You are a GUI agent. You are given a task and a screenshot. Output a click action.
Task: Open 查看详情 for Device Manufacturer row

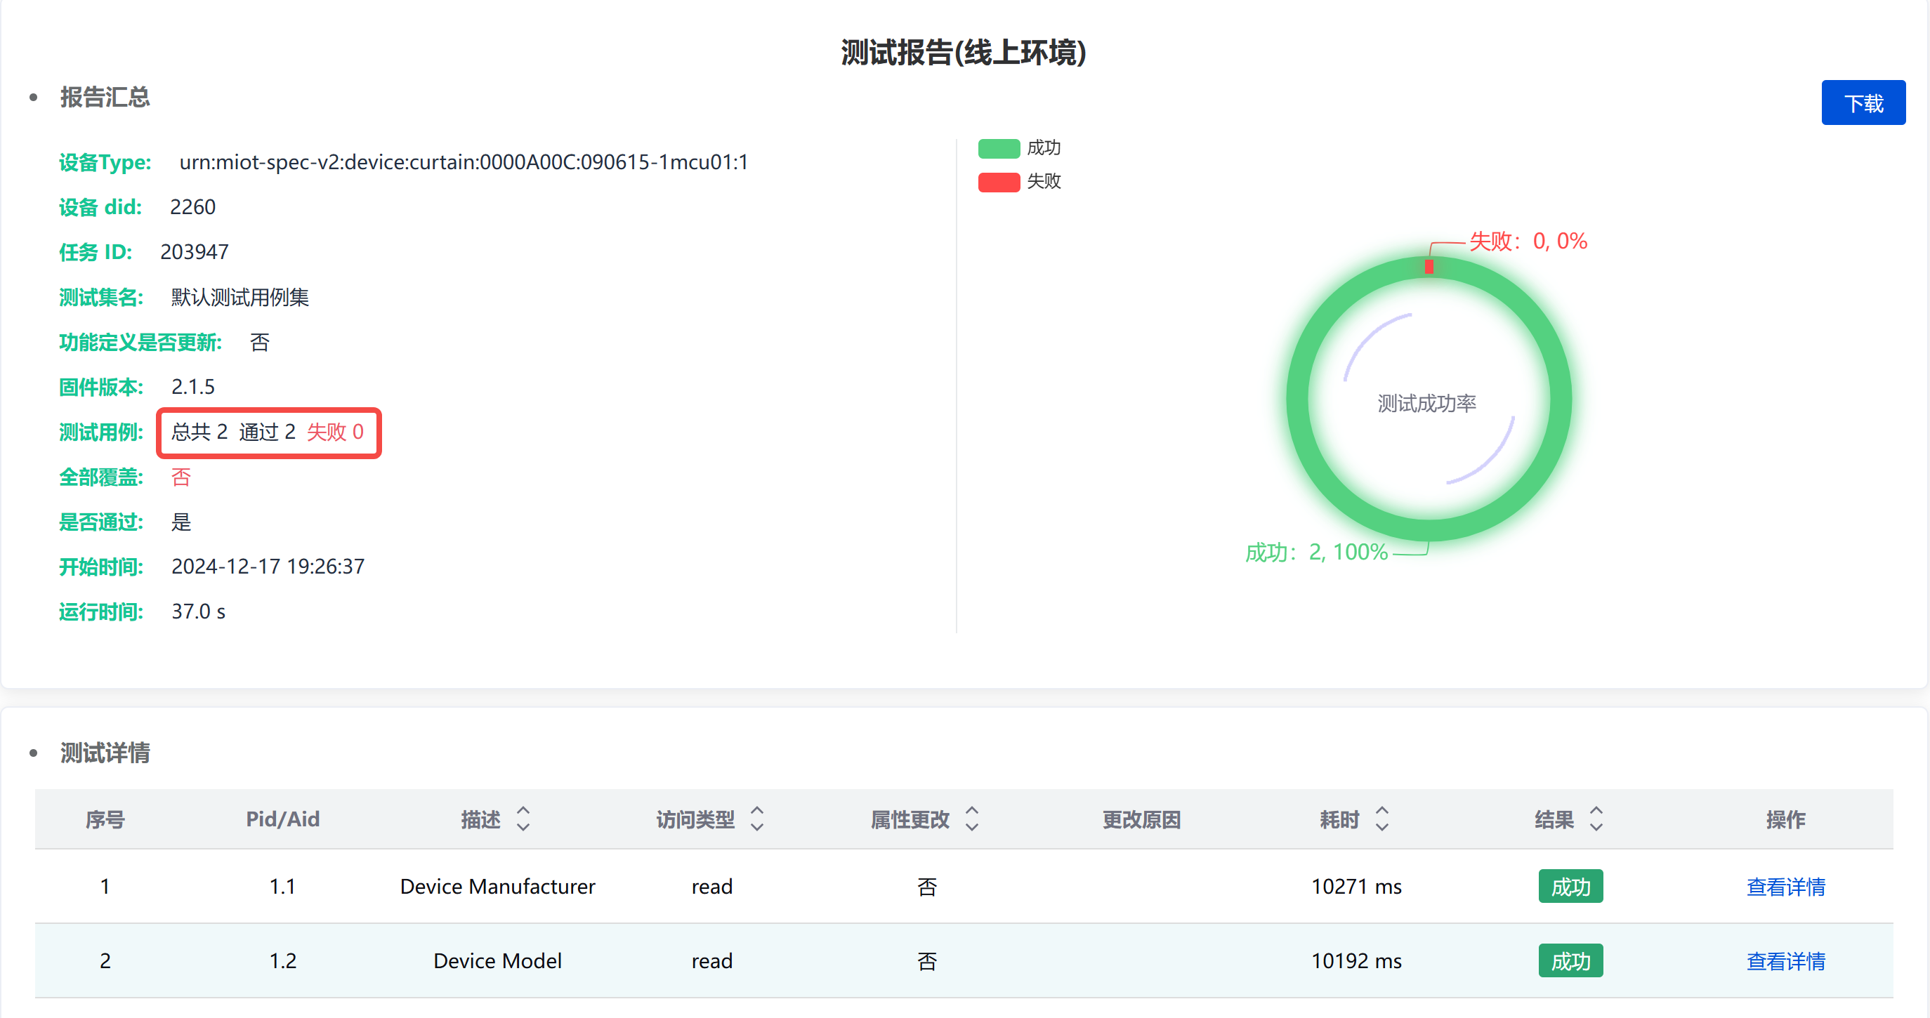tap(1785, 886)
